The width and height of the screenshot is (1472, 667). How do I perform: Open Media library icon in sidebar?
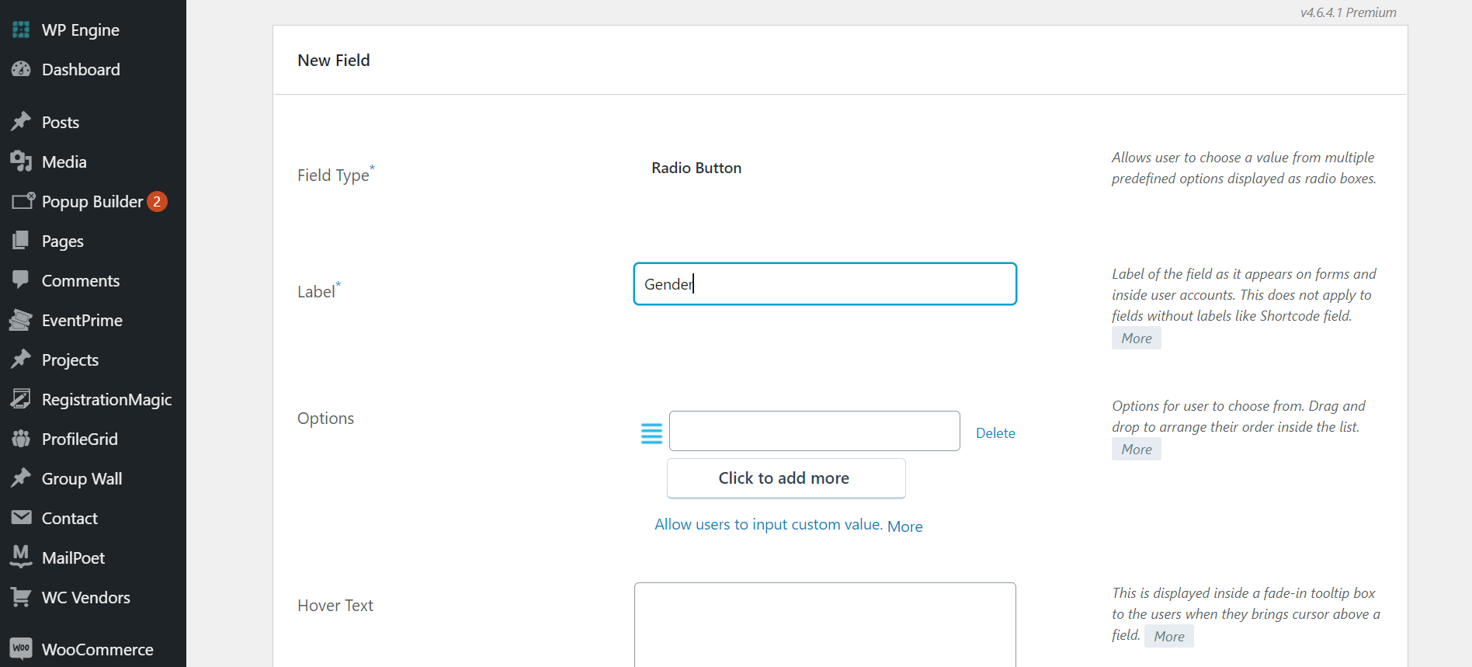[21, 162]
